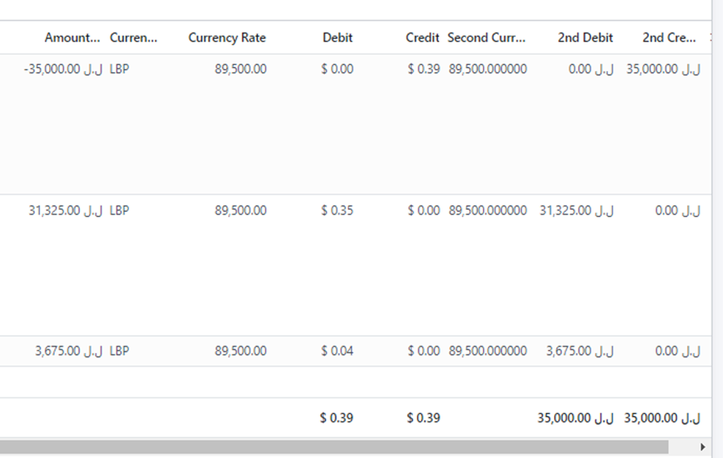Screen dimensions: 723x458
Task: Click the Second Currency column header
Action: coord(486,38)
